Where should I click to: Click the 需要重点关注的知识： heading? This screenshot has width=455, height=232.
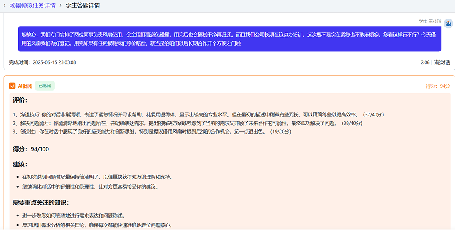41,202
